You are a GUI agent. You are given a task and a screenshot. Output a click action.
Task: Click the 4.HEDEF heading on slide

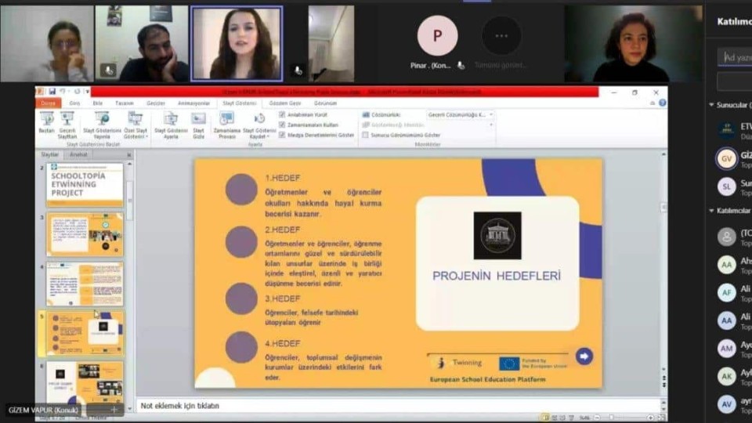283,343
